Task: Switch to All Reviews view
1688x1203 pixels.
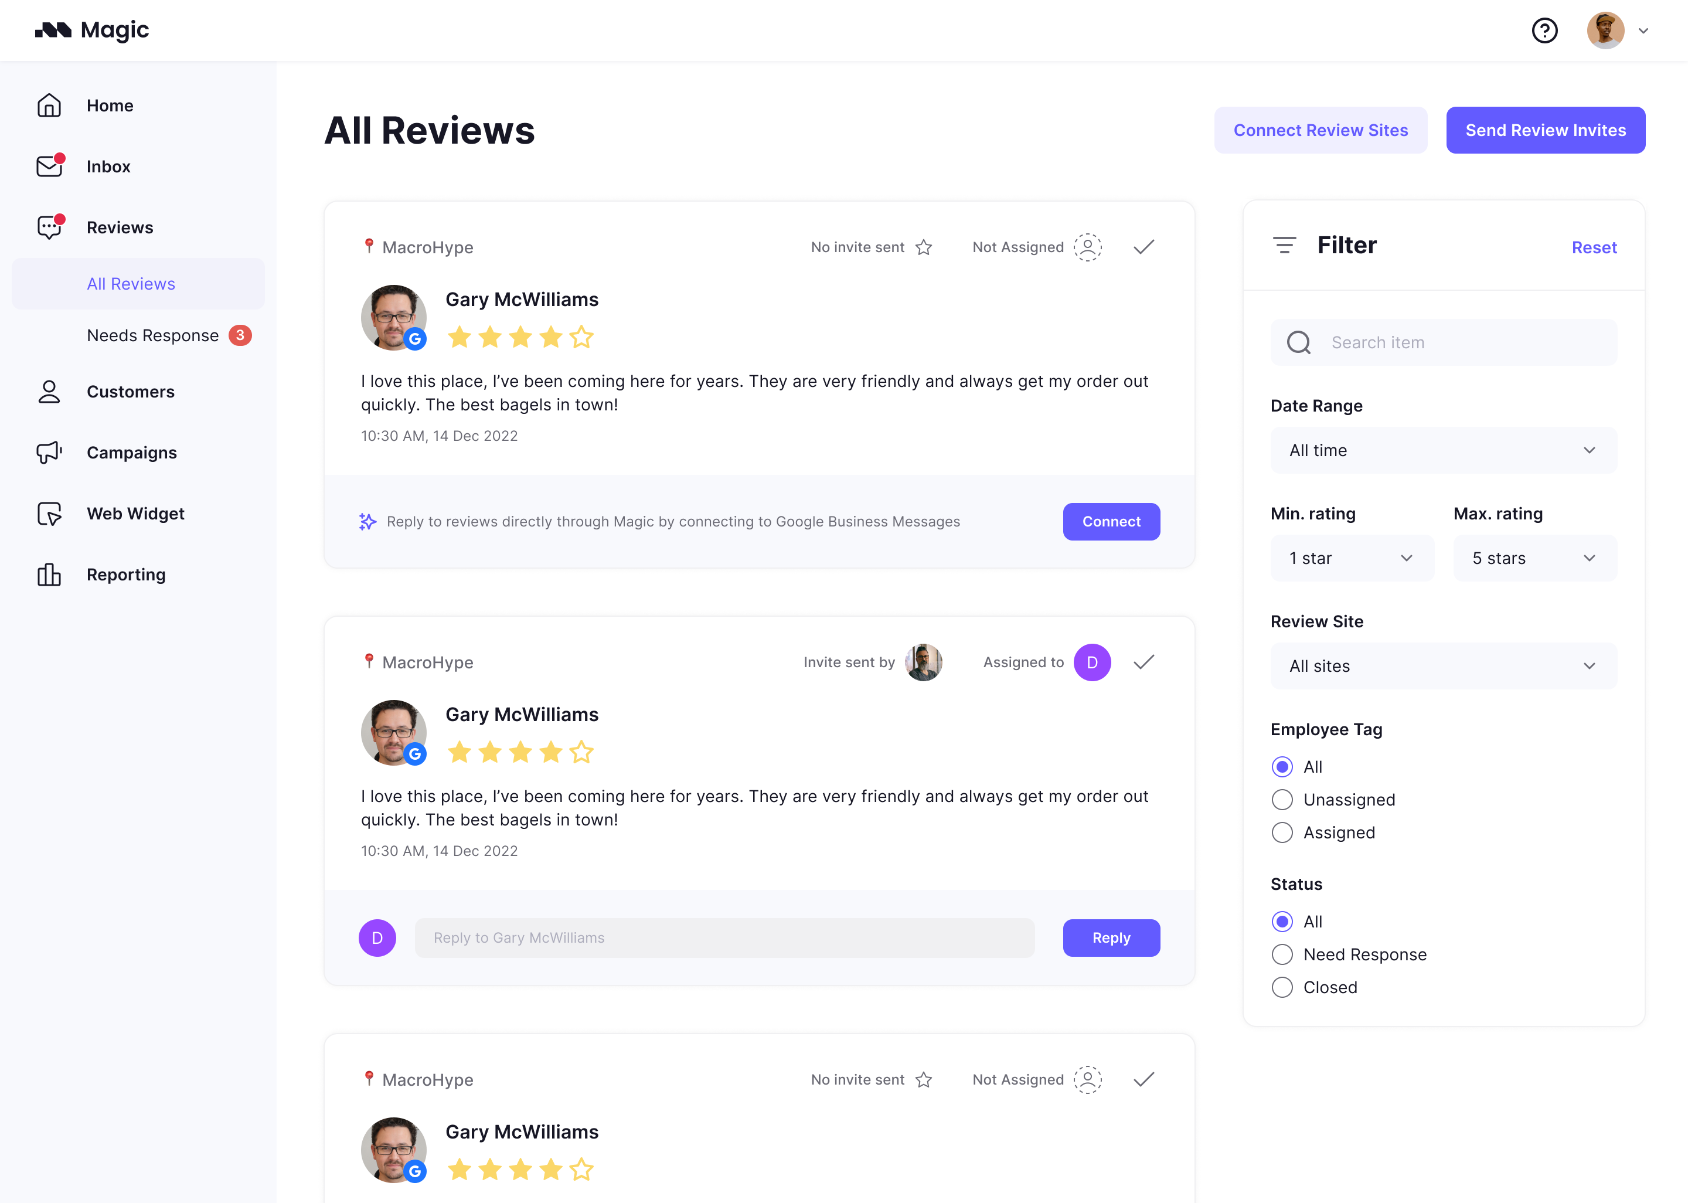Action: (130, 283)
